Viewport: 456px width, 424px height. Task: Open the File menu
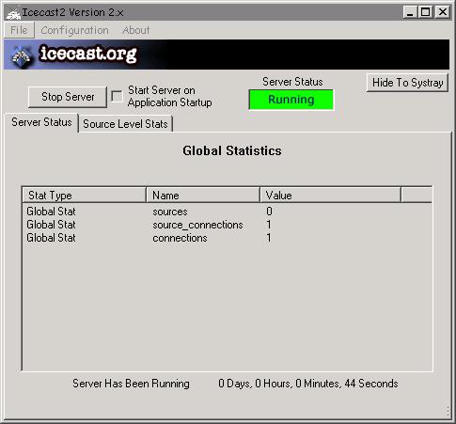tap(19, 30)
